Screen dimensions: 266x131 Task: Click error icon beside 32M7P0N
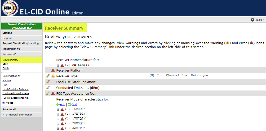pos(62,128)
